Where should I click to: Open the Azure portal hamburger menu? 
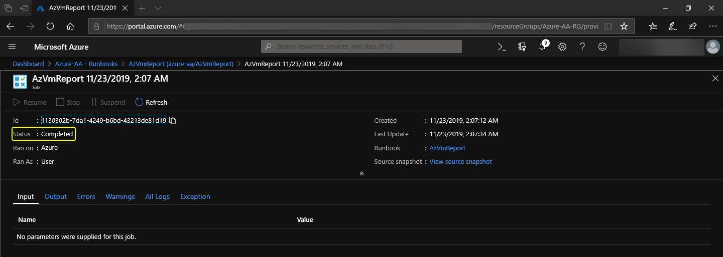click(13, 47)
